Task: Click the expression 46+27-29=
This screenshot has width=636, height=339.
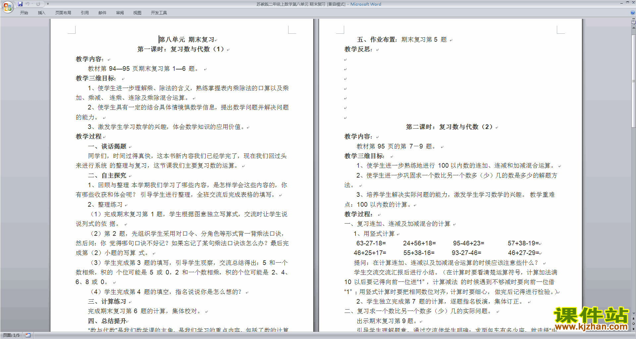Action: tap(524, 253)
